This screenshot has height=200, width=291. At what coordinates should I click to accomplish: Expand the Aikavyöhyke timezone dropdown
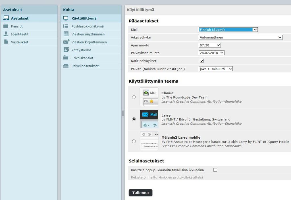(240, 37)
